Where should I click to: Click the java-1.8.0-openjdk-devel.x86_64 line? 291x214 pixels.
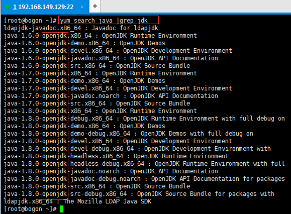point(118,141)
